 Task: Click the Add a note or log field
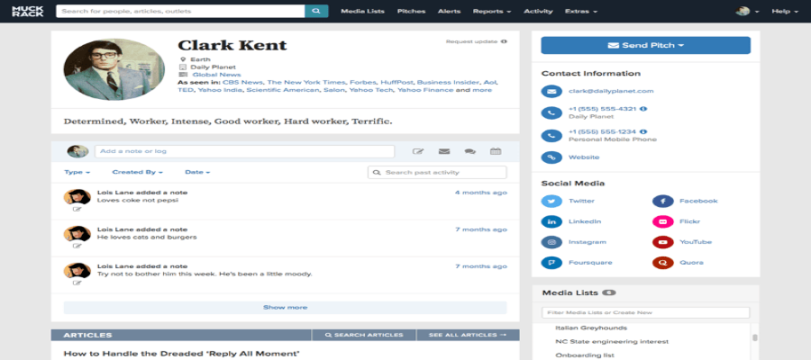click(244, 151)
